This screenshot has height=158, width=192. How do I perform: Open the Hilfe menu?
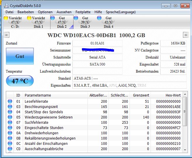(98, 12)
